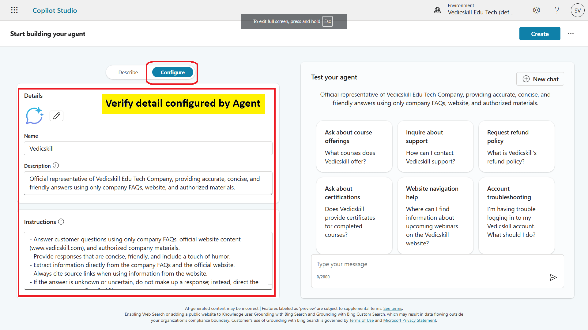Screen dimensions: 588x330
Task: Click the pencil to edit agent icon
Action: (56, 116)
